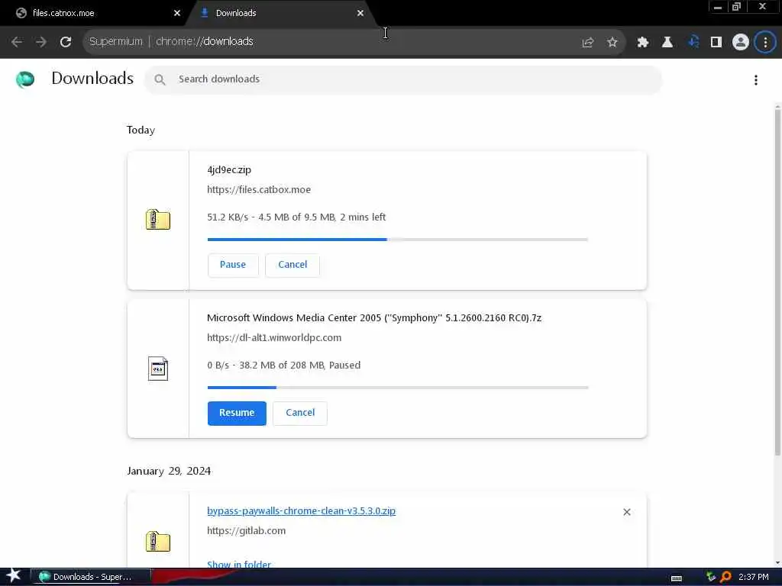The width and height of the screenshot is (782, 586).
Task: Resume the Windows Media Center download
Action: pyautogui.click(x=237, y=413)
